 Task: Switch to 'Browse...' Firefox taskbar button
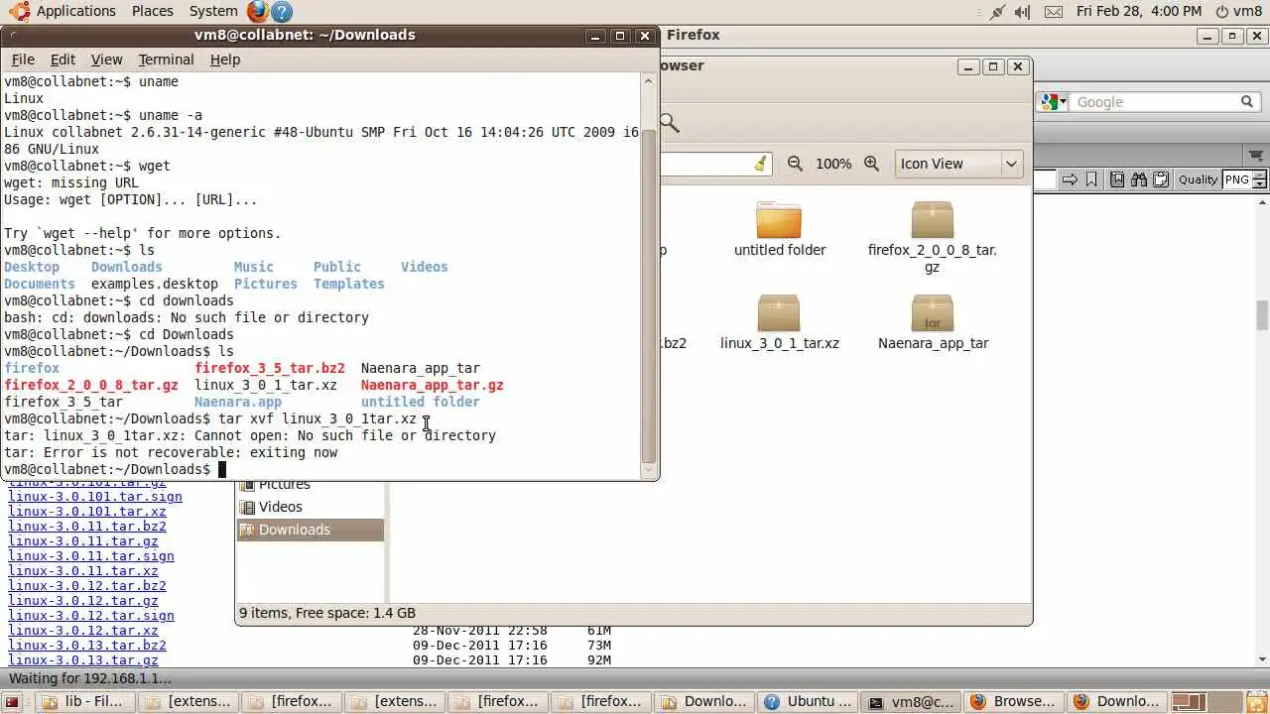1013,702
